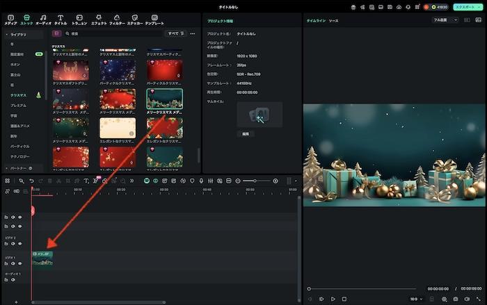Open the エフェクト (Effects) panel

[x=98, y=18]
